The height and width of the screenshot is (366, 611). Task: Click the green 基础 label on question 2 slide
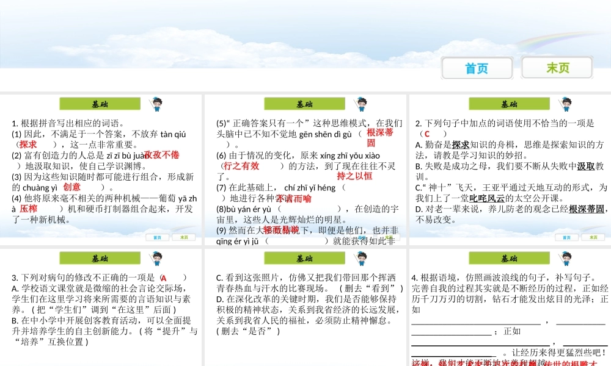point(509,104)
